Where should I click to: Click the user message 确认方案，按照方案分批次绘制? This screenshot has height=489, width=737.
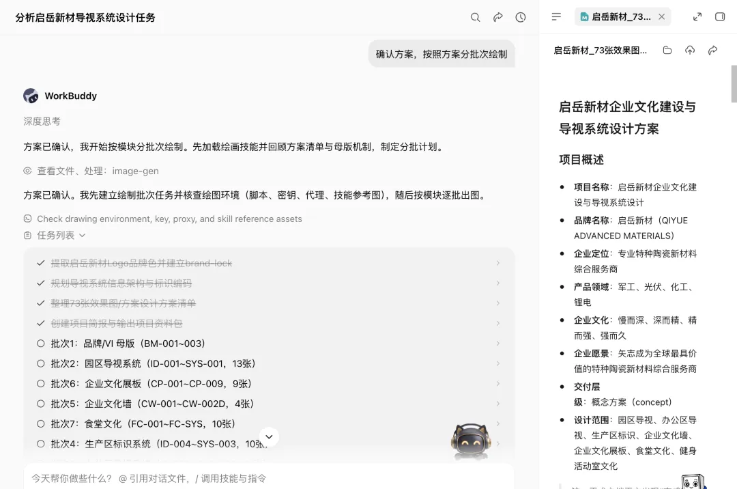442,54
